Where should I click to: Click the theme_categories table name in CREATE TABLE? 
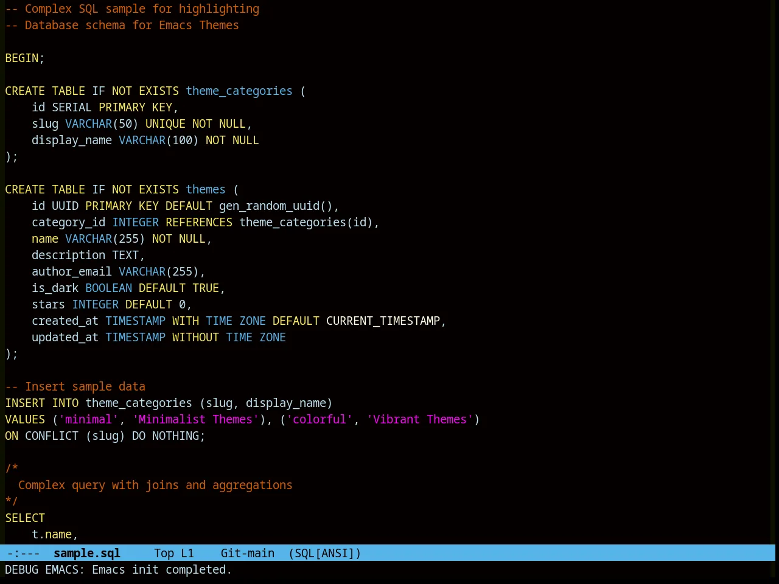(239, 91)
